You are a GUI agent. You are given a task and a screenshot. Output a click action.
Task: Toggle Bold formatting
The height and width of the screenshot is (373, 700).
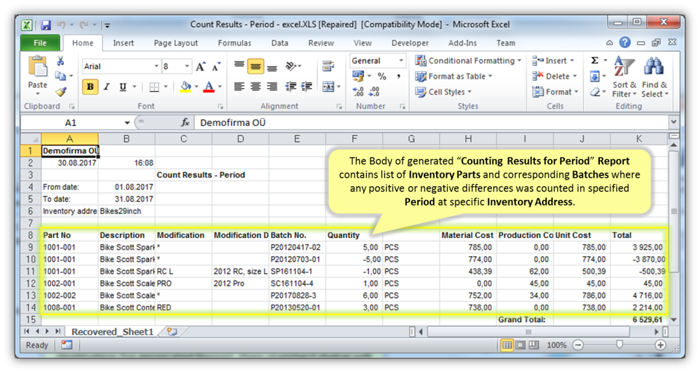click(90, 87)
